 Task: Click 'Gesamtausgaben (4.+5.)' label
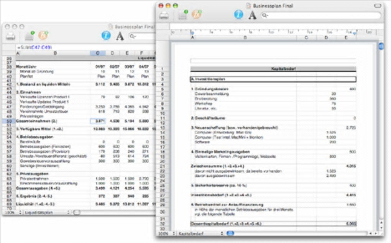coord(38,188)
